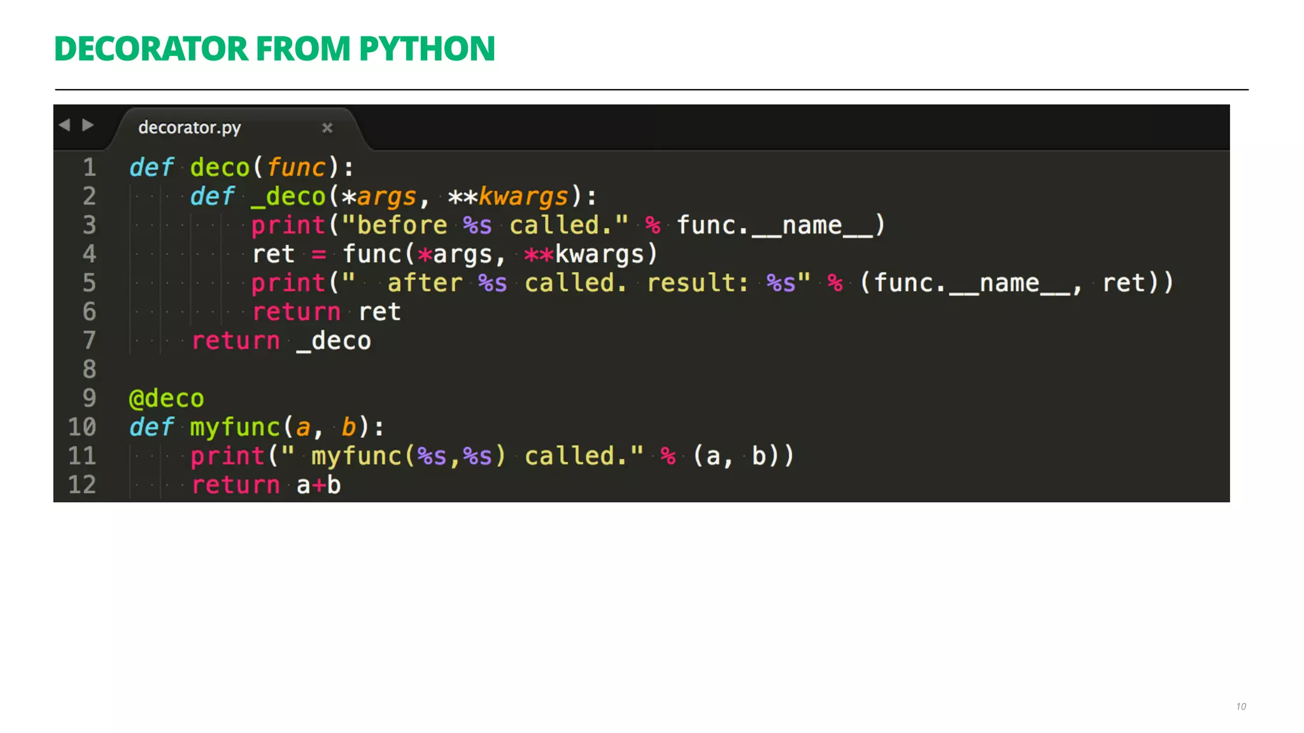
Task: Click the "before %s called." string
Action: point(486,225)
